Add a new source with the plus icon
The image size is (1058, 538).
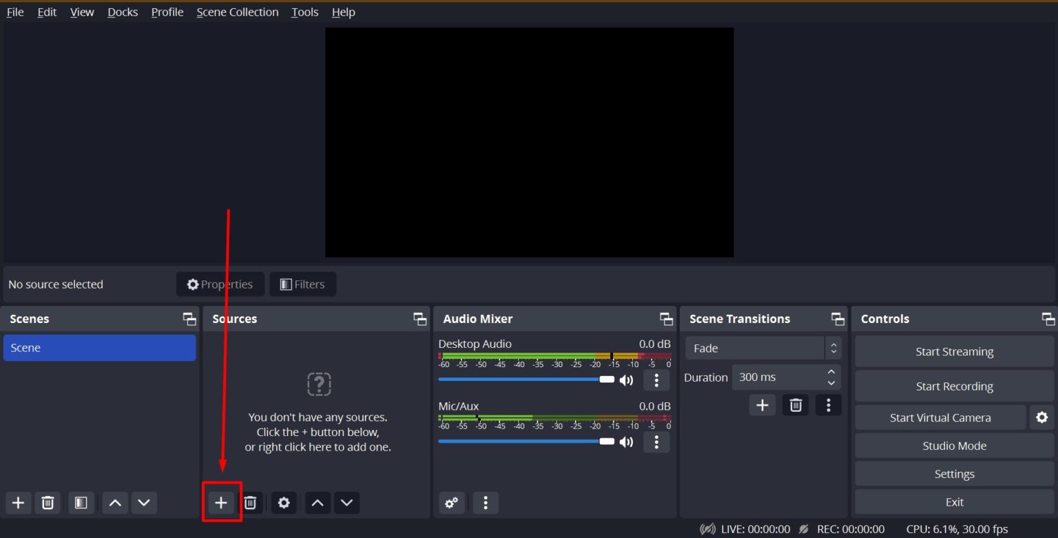pos(221,503)
